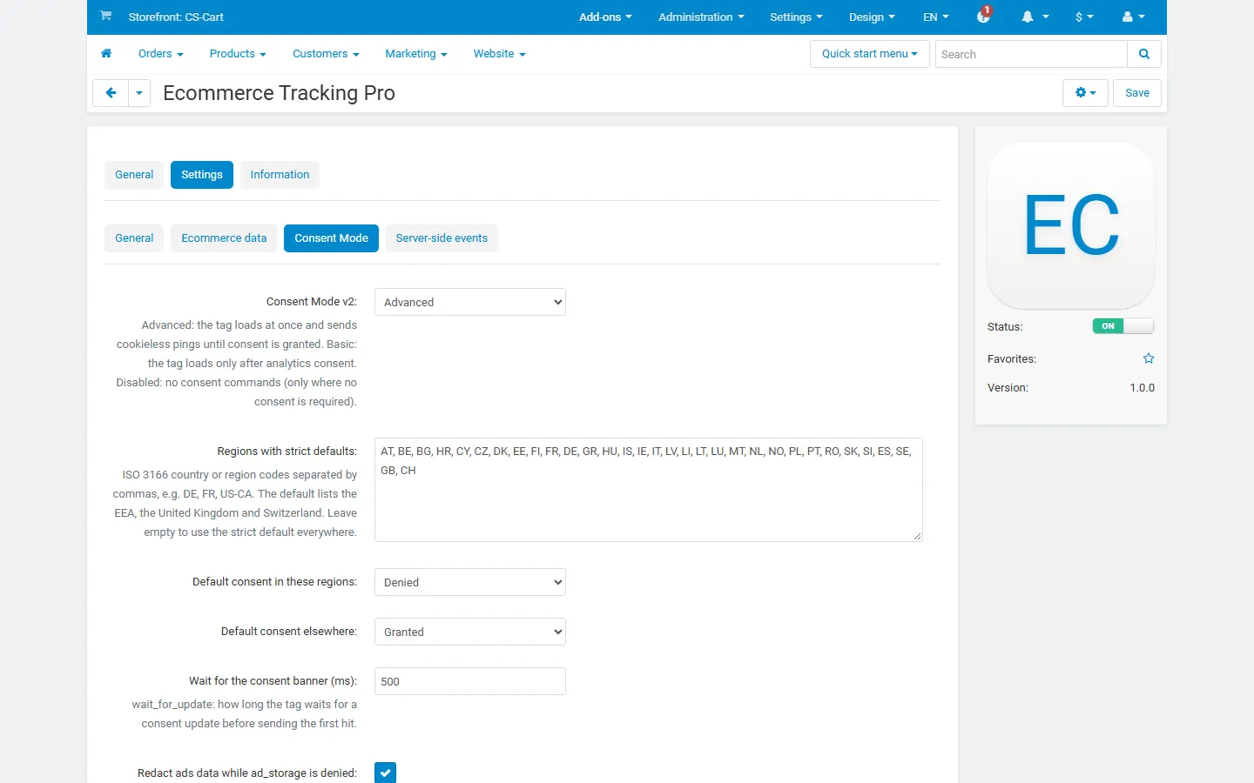This screenshot has width=1254, height=783.
Task: Open the alert icon with red badge
Action: tap(984, 16)
